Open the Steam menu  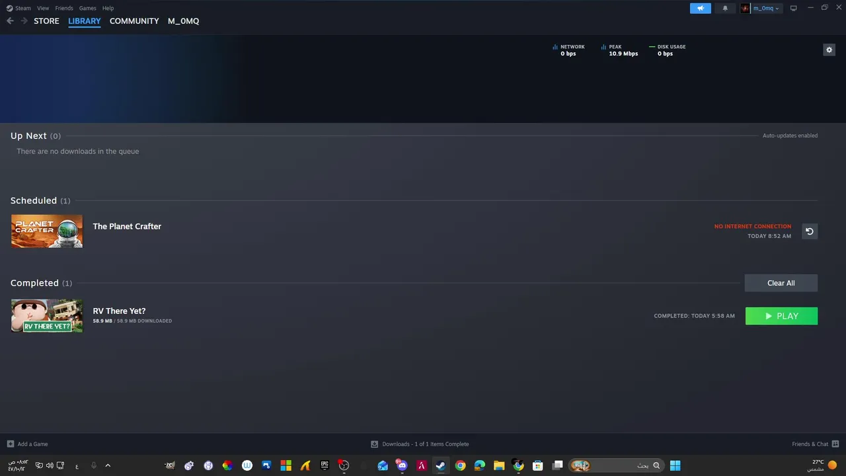[x=19, y=8]
